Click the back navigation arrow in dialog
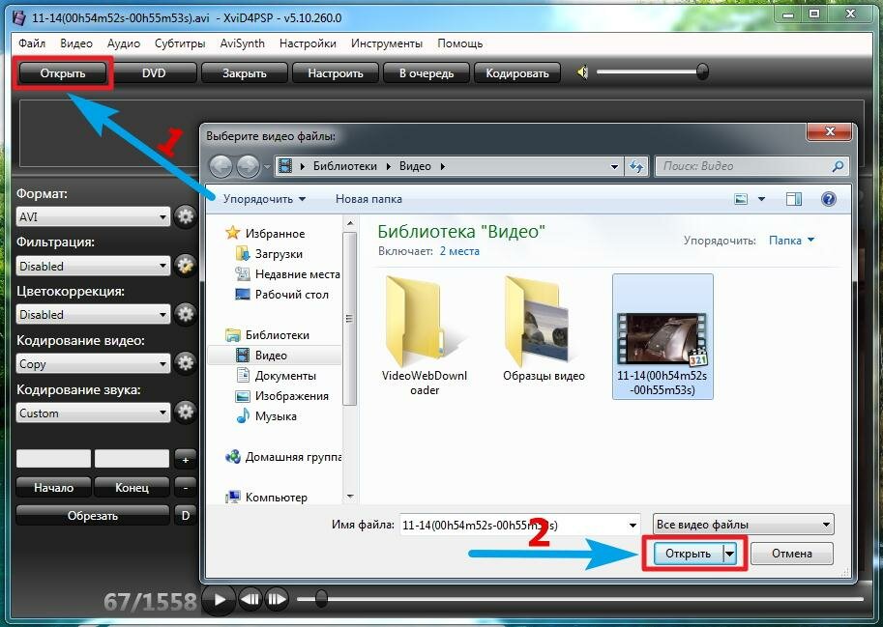 click(221, 166)
